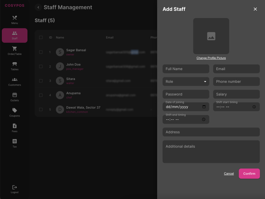Open the Menu section in sidebar

pyautogui.click(x=15, y=20)
